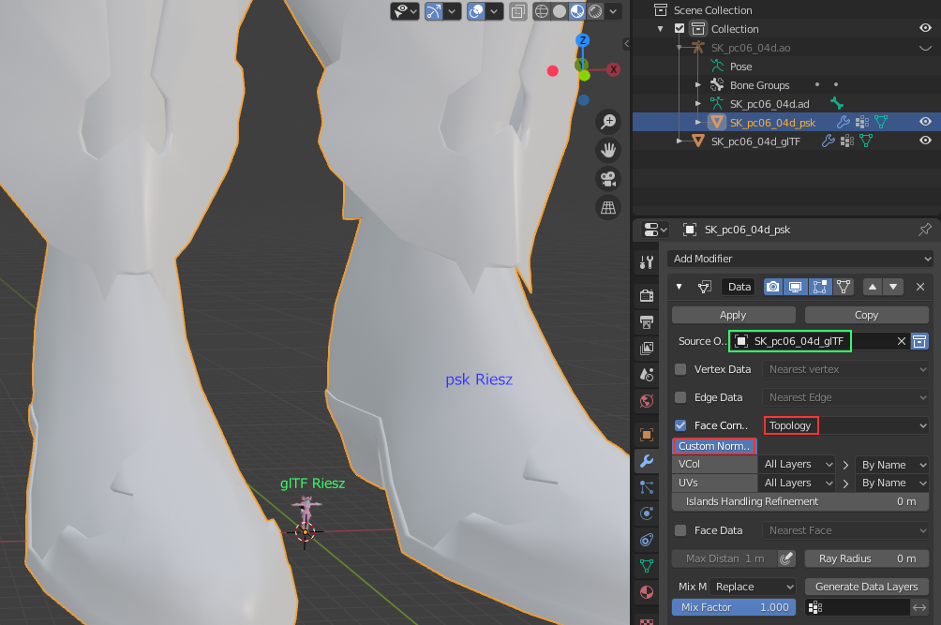Select wireframe viewport shading
The width and height of the screenshot is (941, 625).
pos(542,11)
